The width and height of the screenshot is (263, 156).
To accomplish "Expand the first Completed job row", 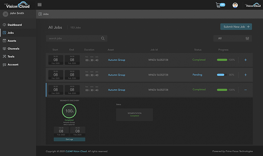I will [x=245, y=60].
